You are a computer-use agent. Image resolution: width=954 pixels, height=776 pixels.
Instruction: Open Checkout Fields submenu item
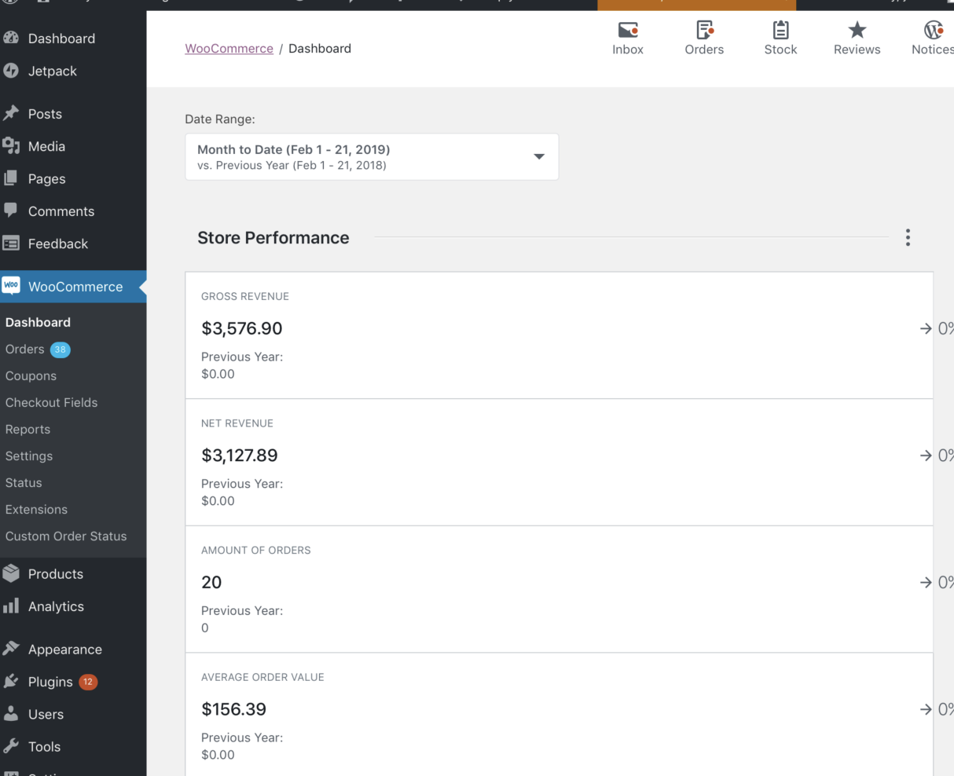(x=51, y=402)
